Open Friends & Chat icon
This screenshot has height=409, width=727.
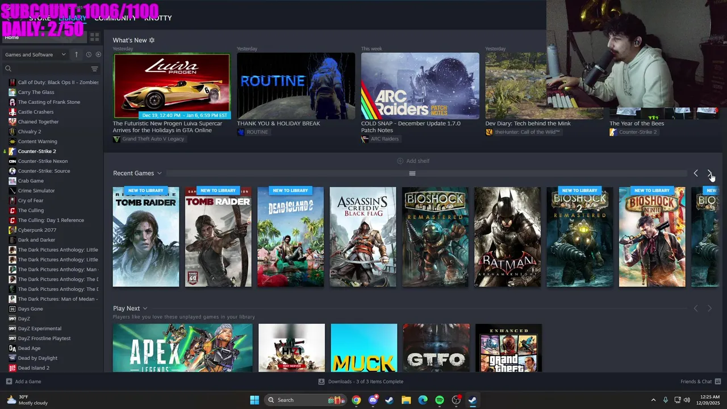click(x=718, y=382)
